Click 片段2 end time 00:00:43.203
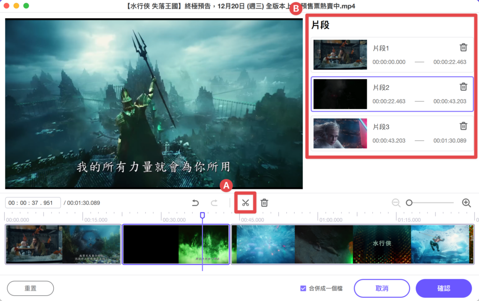 click(x=450, y=101)
